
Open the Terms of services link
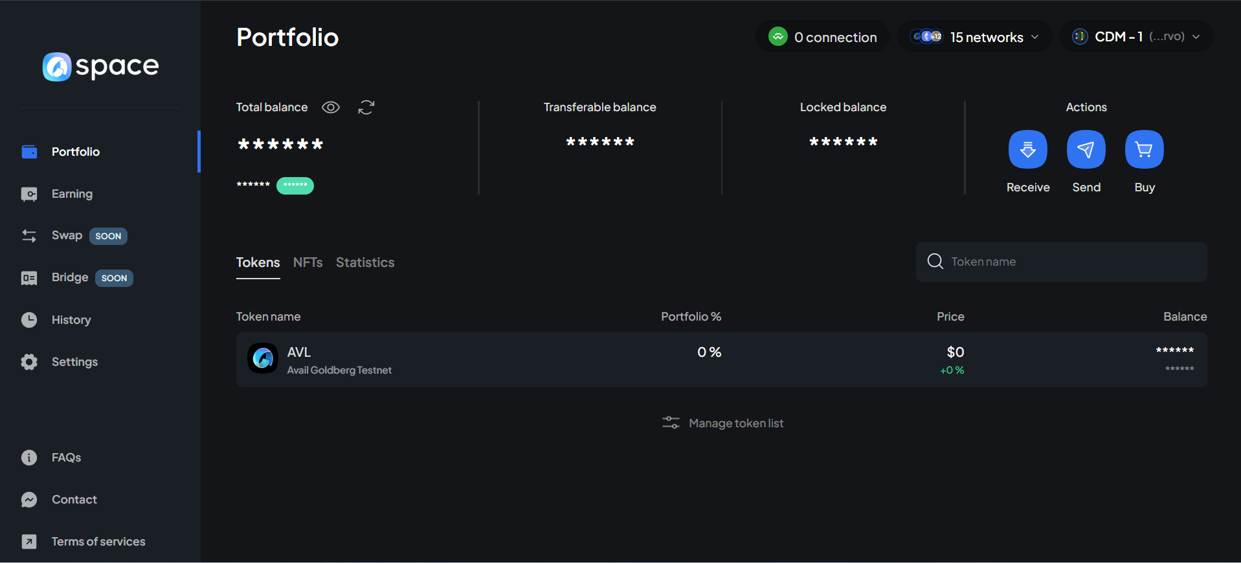click(98, 542)
